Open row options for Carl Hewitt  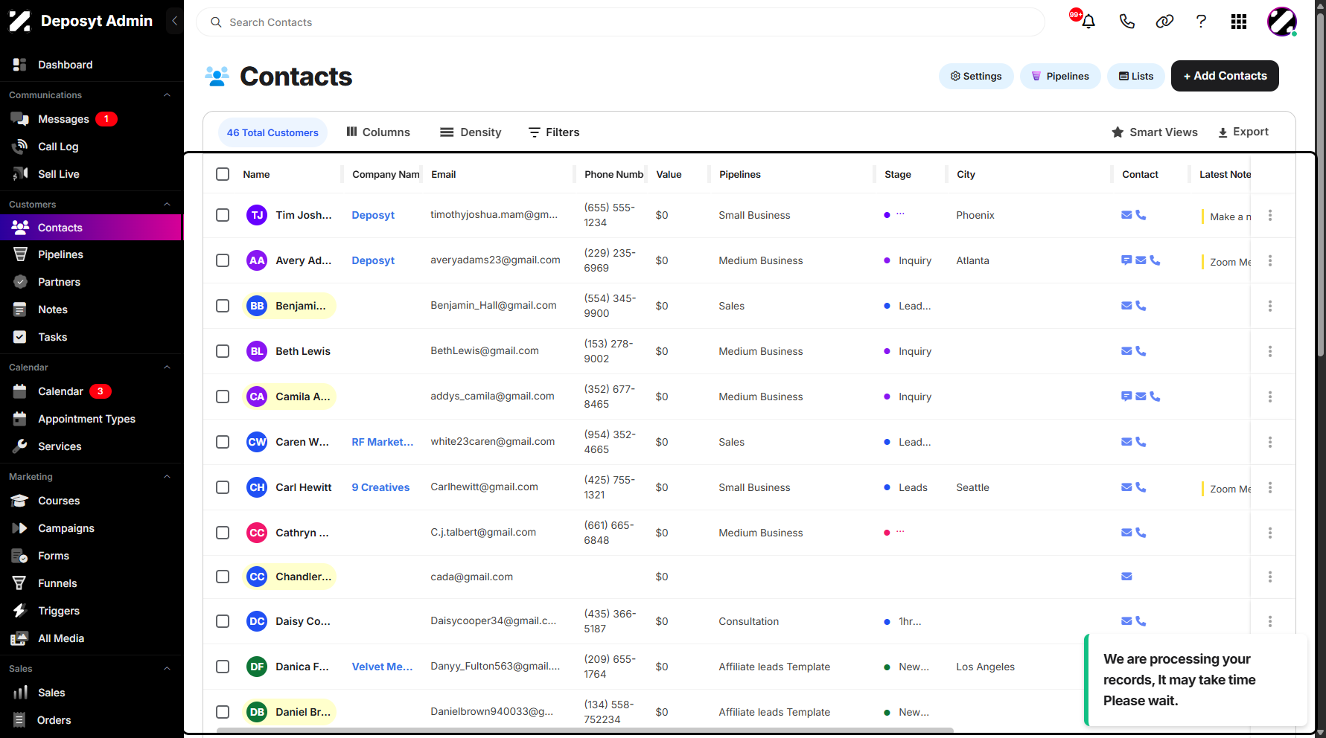coord(1270,487)
